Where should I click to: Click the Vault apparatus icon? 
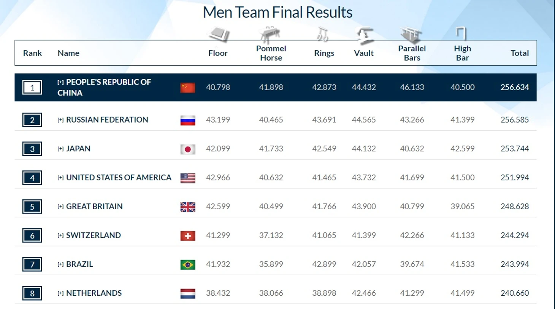pyautogui.click(x=364, y=35)
